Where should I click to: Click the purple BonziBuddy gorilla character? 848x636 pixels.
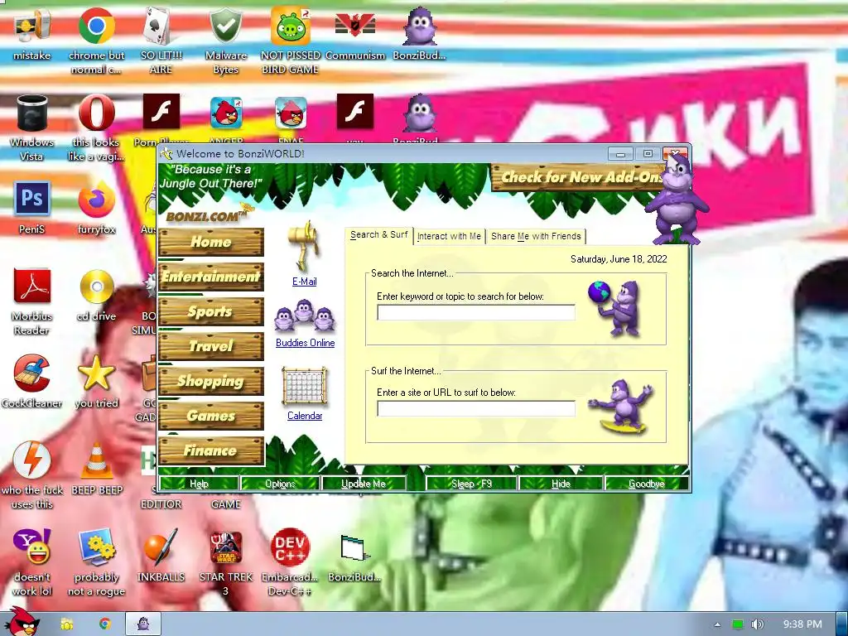click(x=677, y=199)
